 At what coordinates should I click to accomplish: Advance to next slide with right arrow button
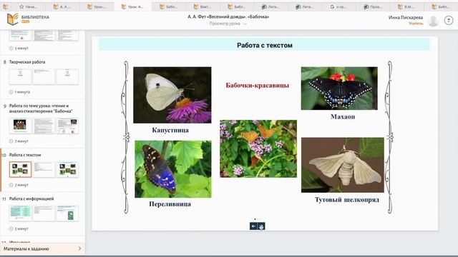261,226
